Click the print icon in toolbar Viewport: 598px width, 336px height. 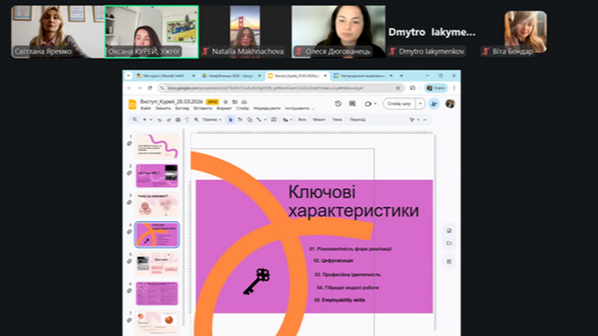point(178,120)
